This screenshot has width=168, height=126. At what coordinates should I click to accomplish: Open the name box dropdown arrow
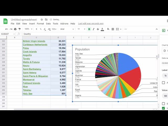coord(14,34)
